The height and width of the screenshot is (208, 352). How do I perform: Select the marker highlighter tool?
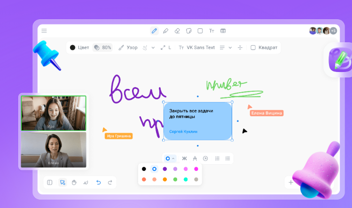(x=166, y=31)
